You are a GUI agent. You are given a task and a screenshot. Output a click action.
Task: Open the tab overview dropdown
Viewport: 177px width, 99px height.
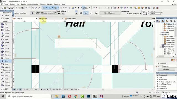click(153, 18)
